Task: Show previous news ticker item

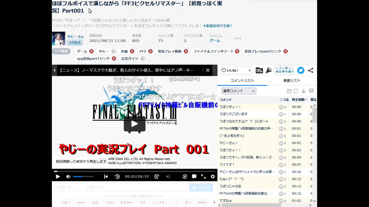Action: pyautogui.click(x=54, y=70)
